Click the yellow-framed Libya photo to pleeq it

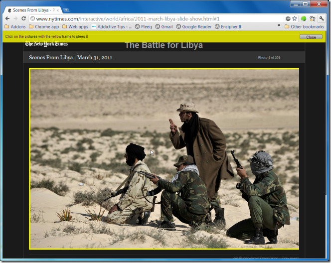[164, 159]
